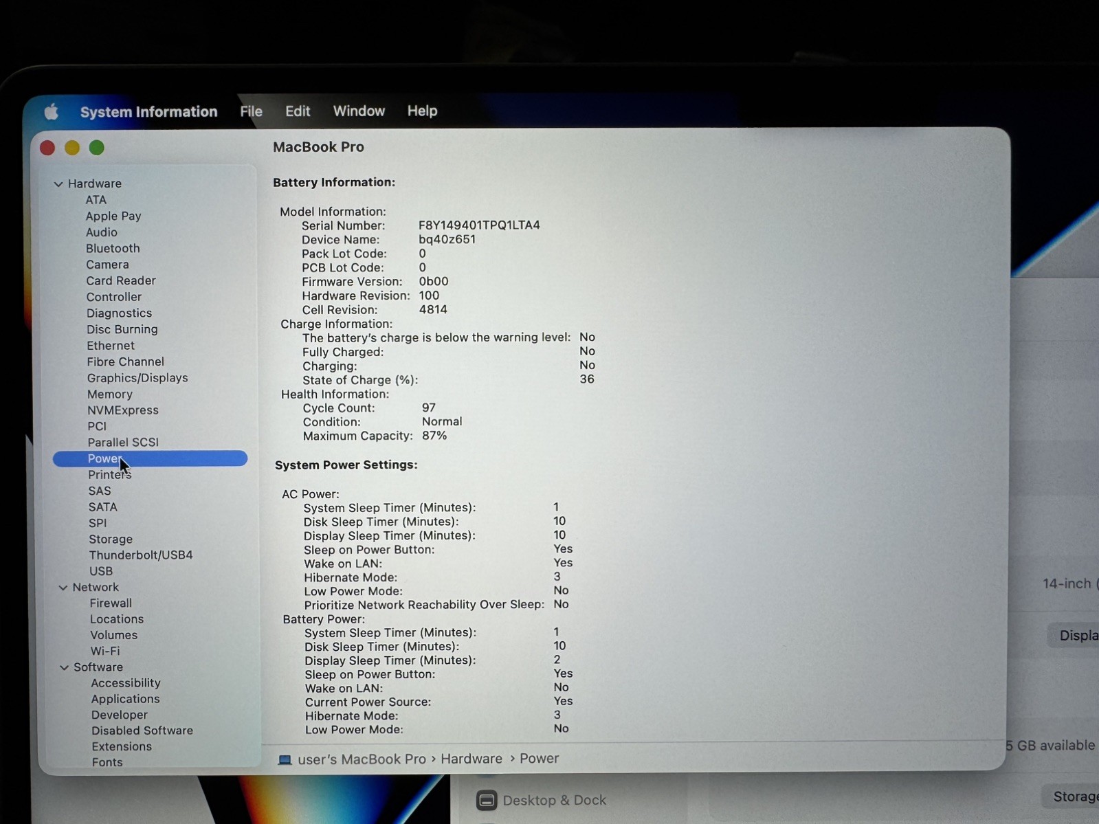
Task: Click the Firmware Version value 0b00
Action: tap(434, 282)
